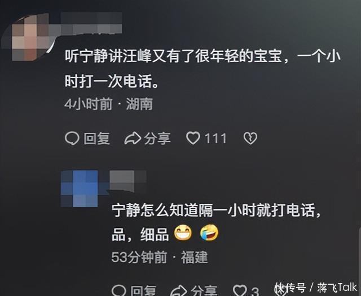Click the 53分钟前 · 福建 timestamp
361x296 pixels.
coord(160,257)
